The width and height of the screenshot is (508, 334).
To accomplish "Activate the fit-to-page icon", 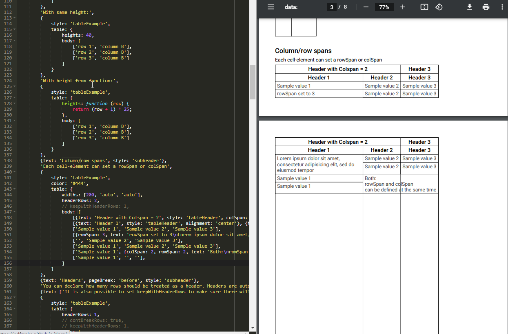I will [424, 7].
